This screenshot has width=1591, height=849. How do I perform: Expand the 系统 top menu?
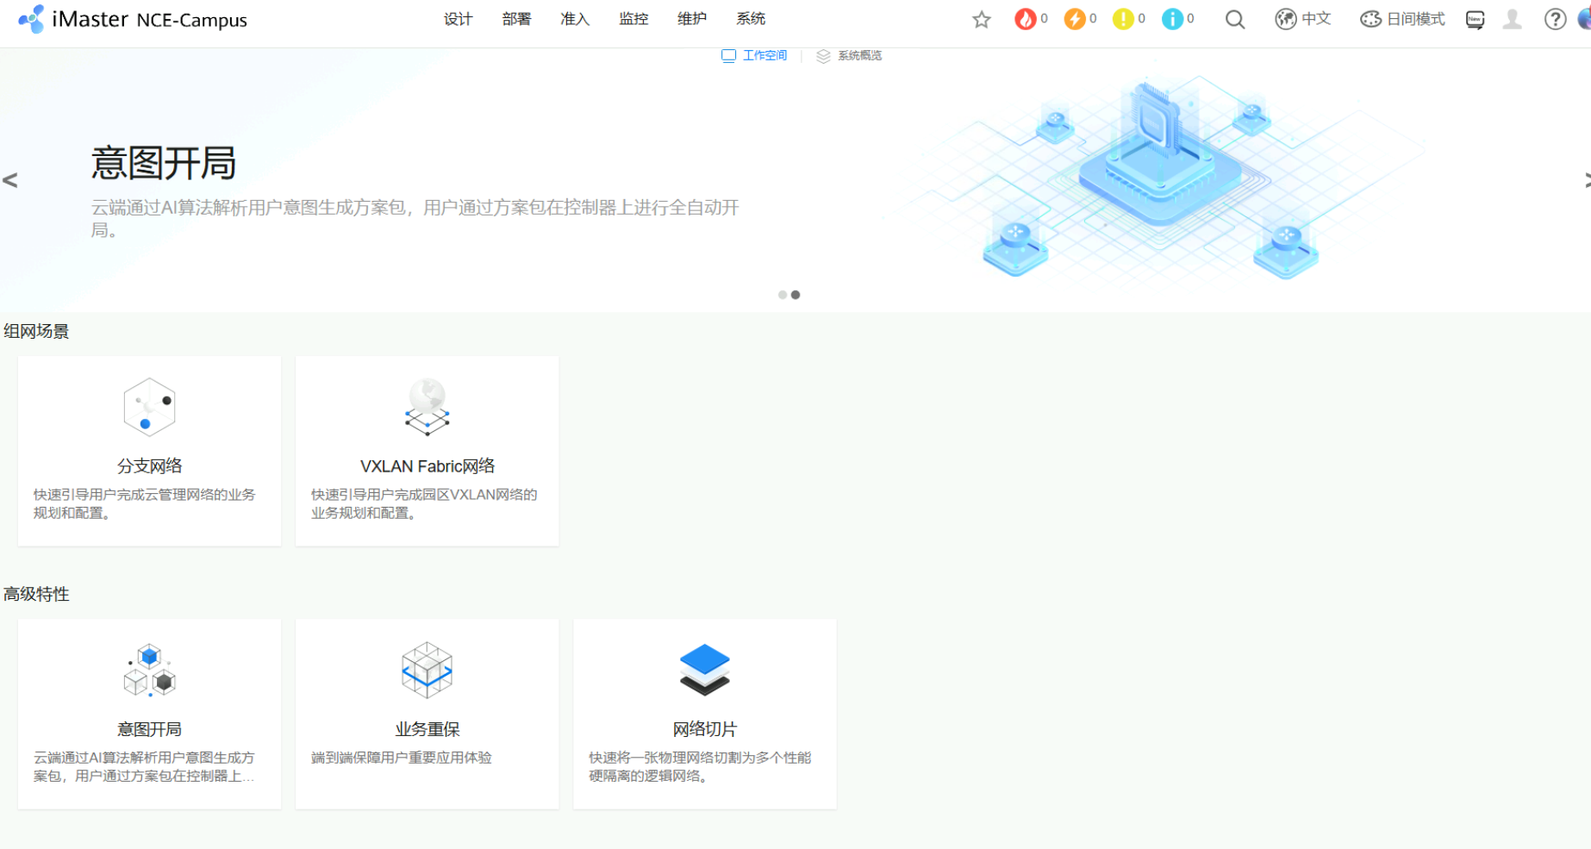(x=751, y=19)
